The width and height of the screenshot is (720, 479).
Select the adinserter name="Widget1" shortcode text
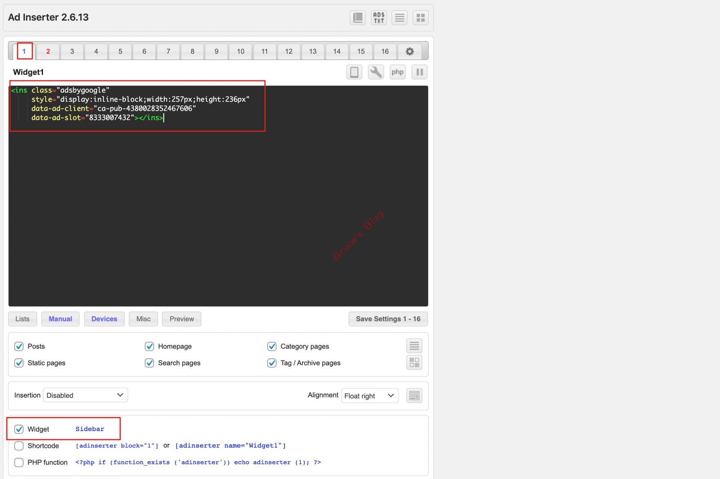tap(231, 446)
